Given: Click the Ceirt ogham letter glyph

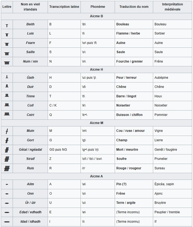Looking at the screenshot, I should pyautogui.click(x=7, y=114).
